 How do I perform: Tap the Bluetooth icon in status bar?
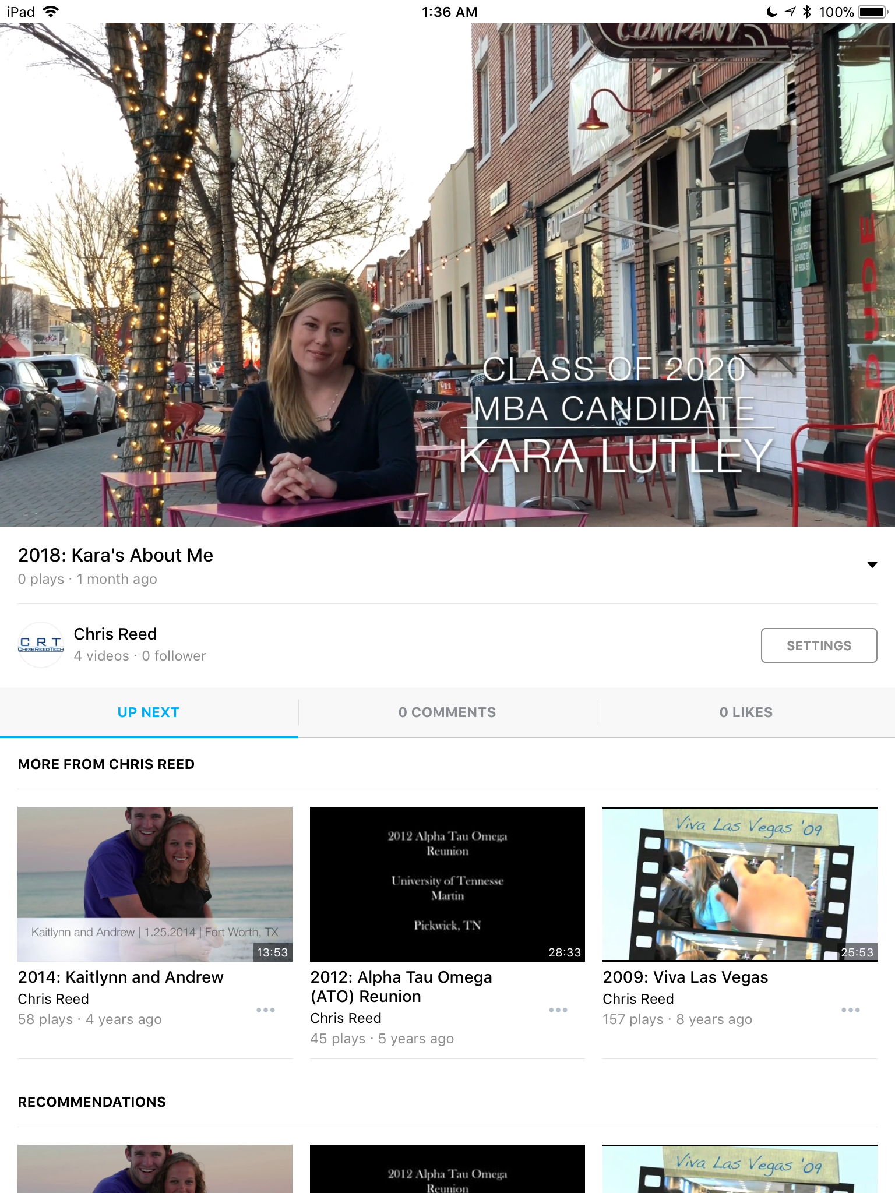point(806,12)
